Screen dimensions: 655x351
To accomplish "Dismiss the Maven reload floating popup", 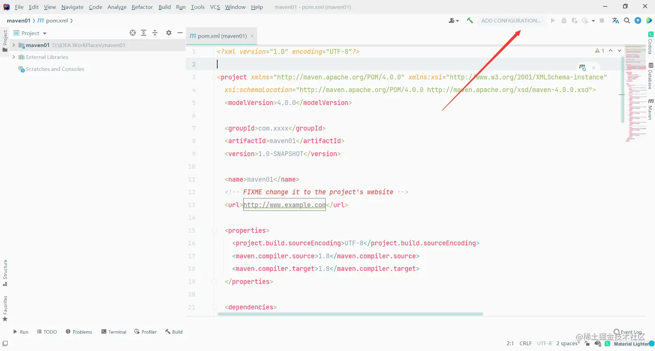I will point(593,68).
